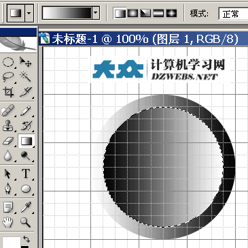The height and width of the screenshot is (248, 248).
Task: Select the Type tool
Action: [26, 174]
